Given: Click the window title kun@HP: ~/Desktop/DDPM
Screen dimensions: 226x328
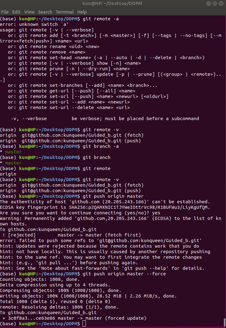Looking at the screenshot, I should click(113, 3).
